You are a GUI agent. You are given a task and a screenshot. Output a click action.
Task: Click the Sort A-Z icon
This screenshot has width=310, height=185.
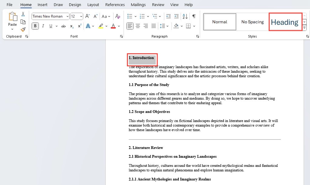point(185,16)
